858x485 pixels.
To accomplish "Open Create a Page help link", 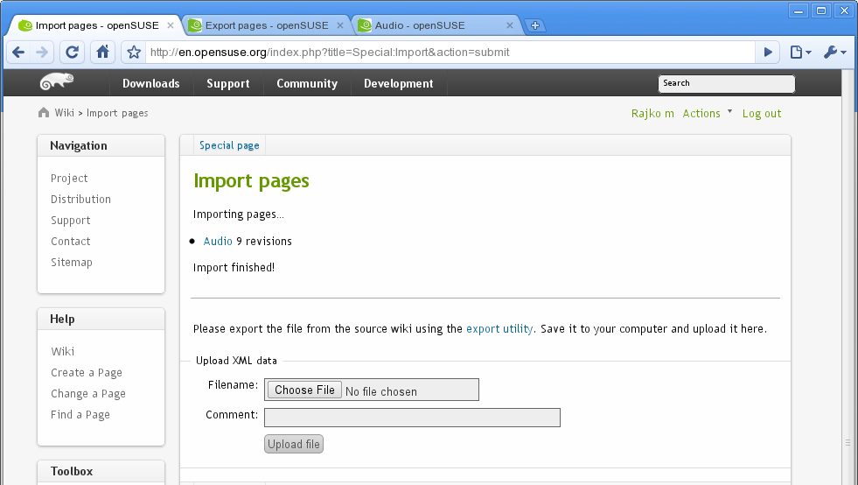I will (x=87, y=373).
